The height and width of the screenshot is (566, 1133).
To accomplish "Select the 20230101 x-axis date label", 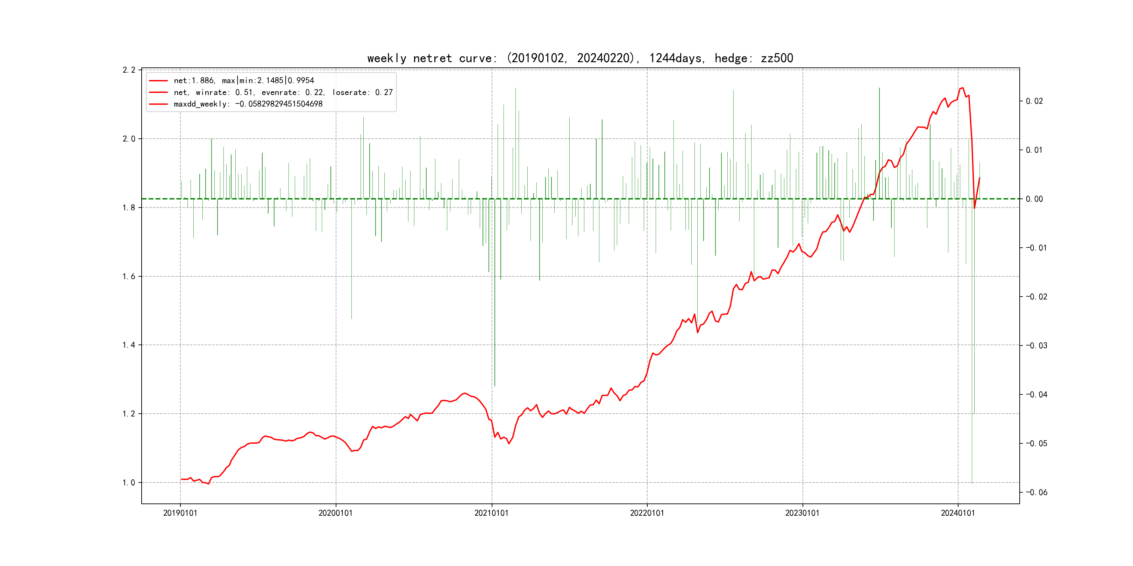I will coord(802,513).
